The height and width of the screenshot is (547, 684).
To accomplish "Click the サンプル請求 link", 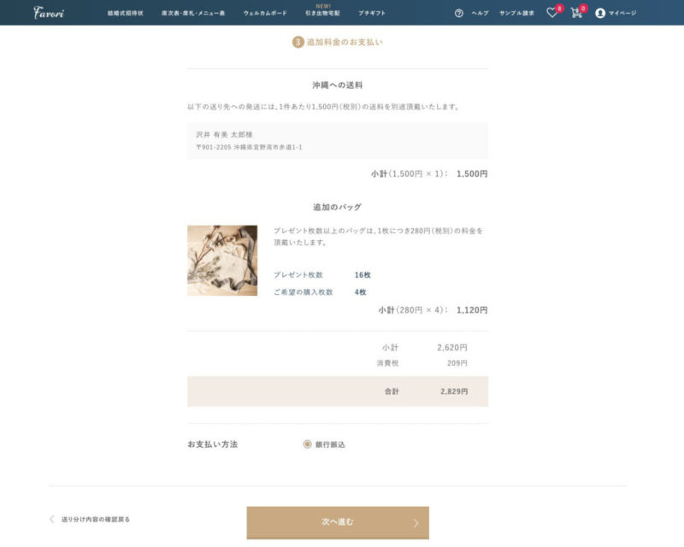I will pyautogui.click(x=516, y=13).
